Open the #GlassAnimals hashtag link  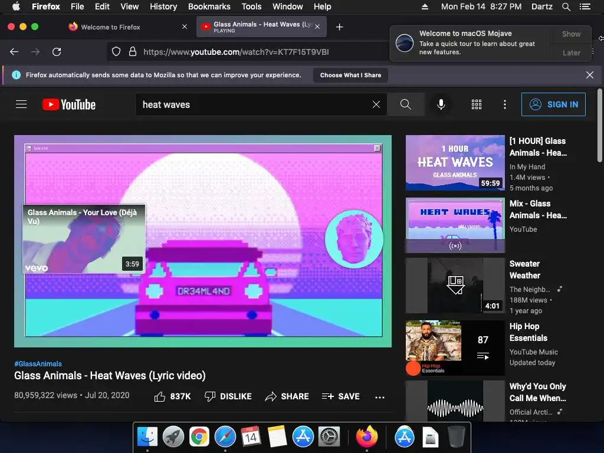point(38,363)
